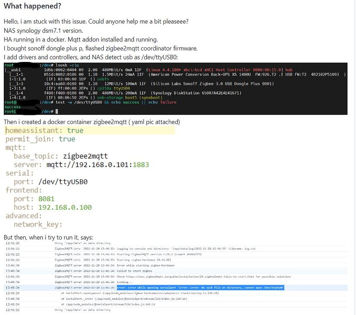The height and width of the screenshot is (315, 356).
Task: Select the highlighted "homeassistant: true" line
Action: pos(44,131)
